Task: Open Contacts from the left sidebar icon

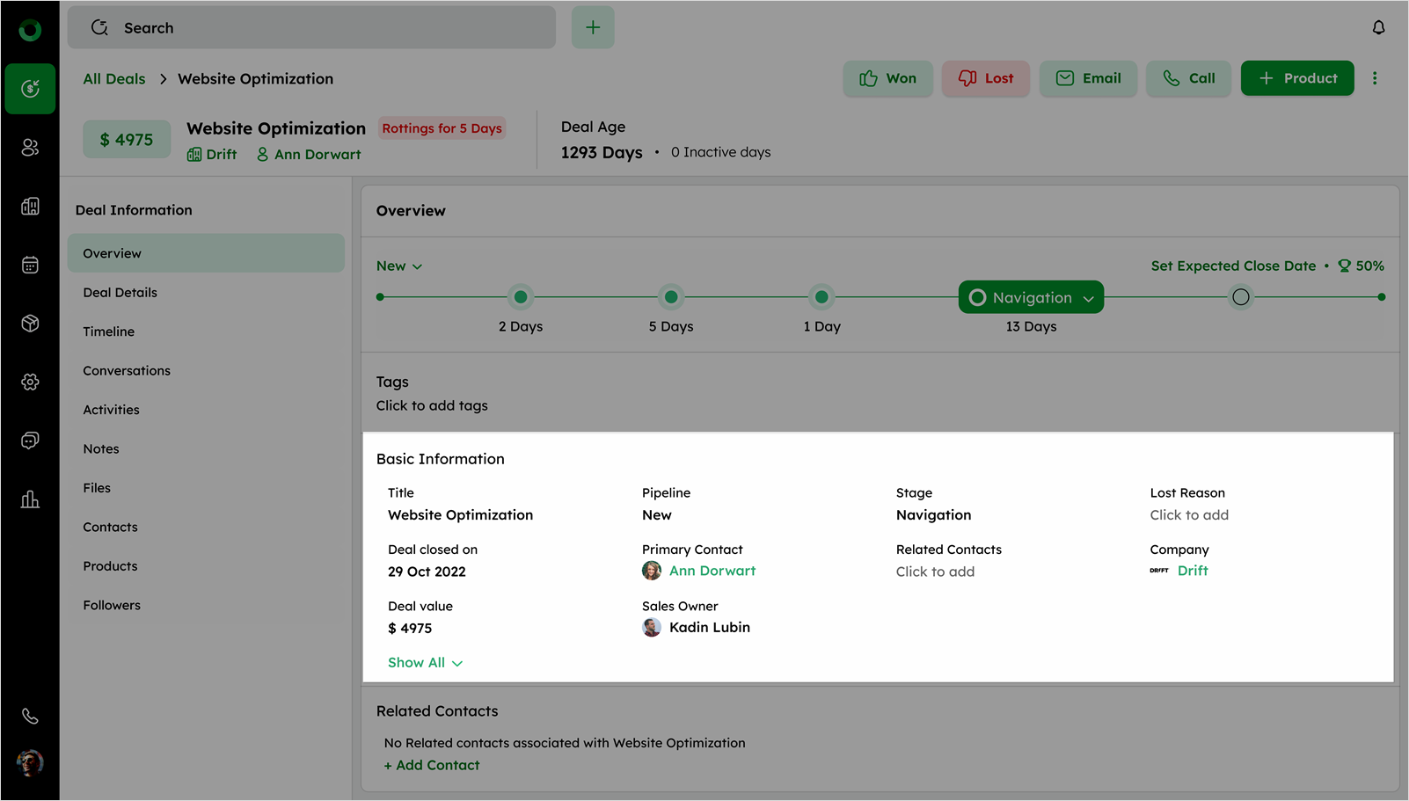Action: point(30,148)
